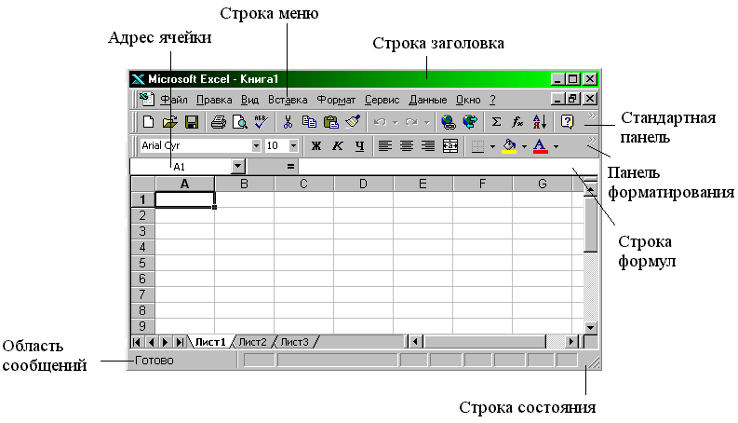Save the workbook with the floppy icon
Screen dimensions: 738x423
point(191,122)
